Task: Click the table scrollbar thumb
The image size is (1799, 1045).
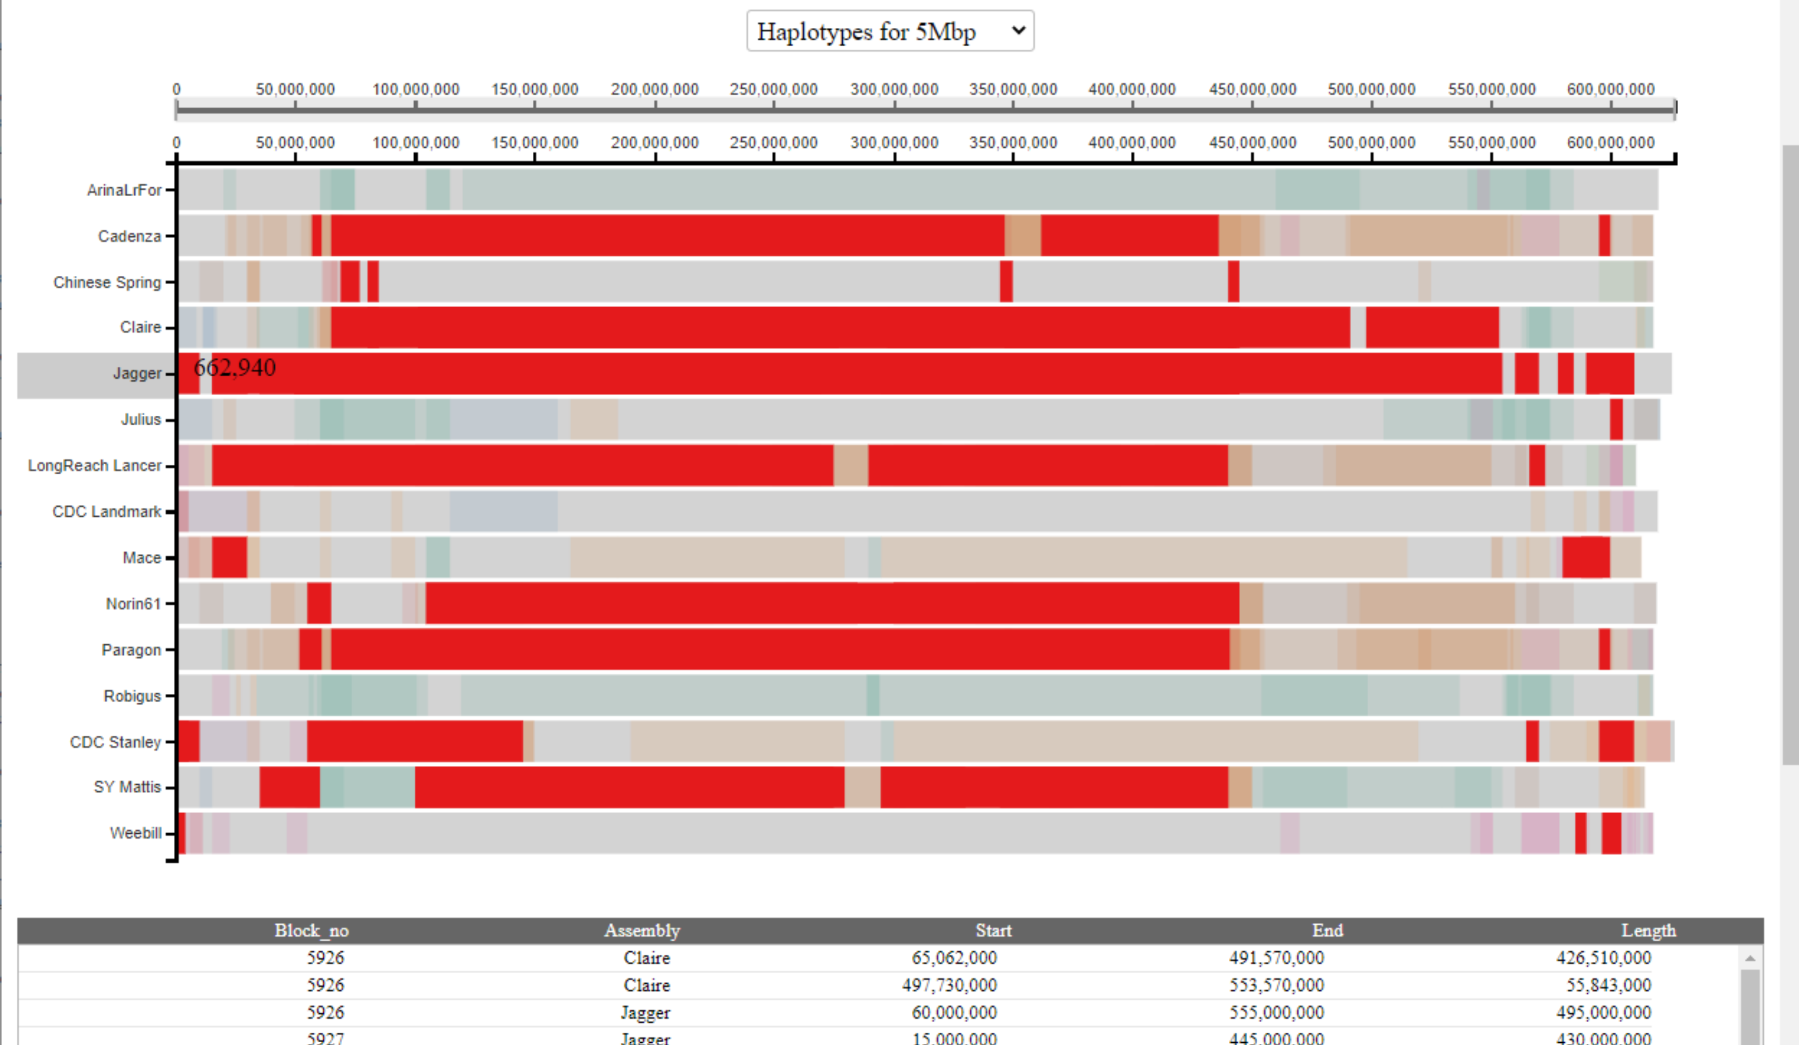Action: click(x=1750, y=1007)
